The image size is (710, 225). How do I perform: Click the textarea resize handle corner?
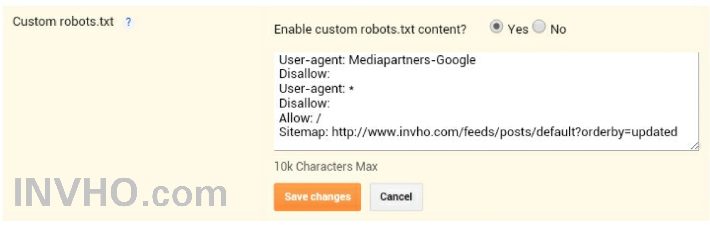pos(695,146)
